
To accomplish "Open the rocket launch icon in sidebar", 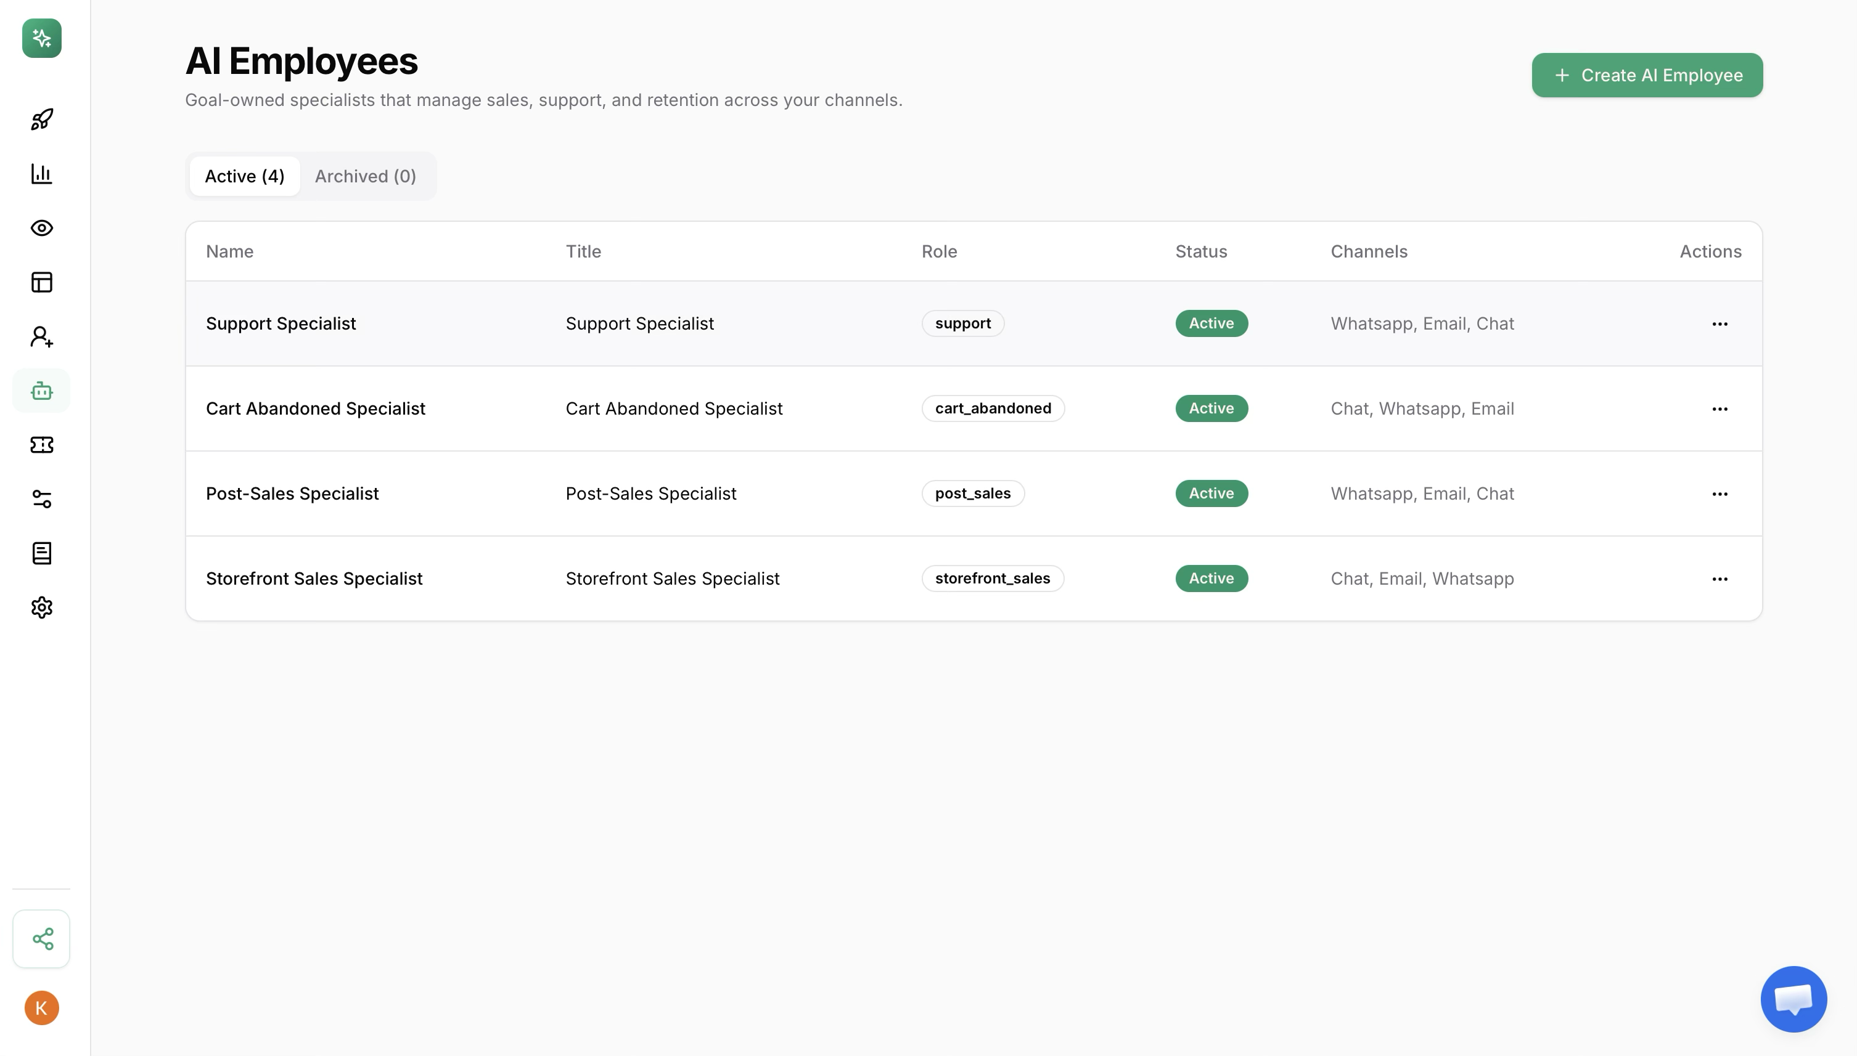I will click(41, 119).
